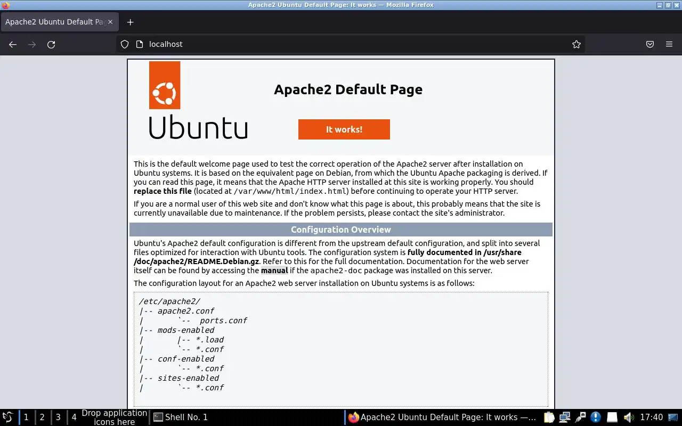Click the 'apache2-doc' package name text
The width and height of the screenshot is (682, 426).
336,271
